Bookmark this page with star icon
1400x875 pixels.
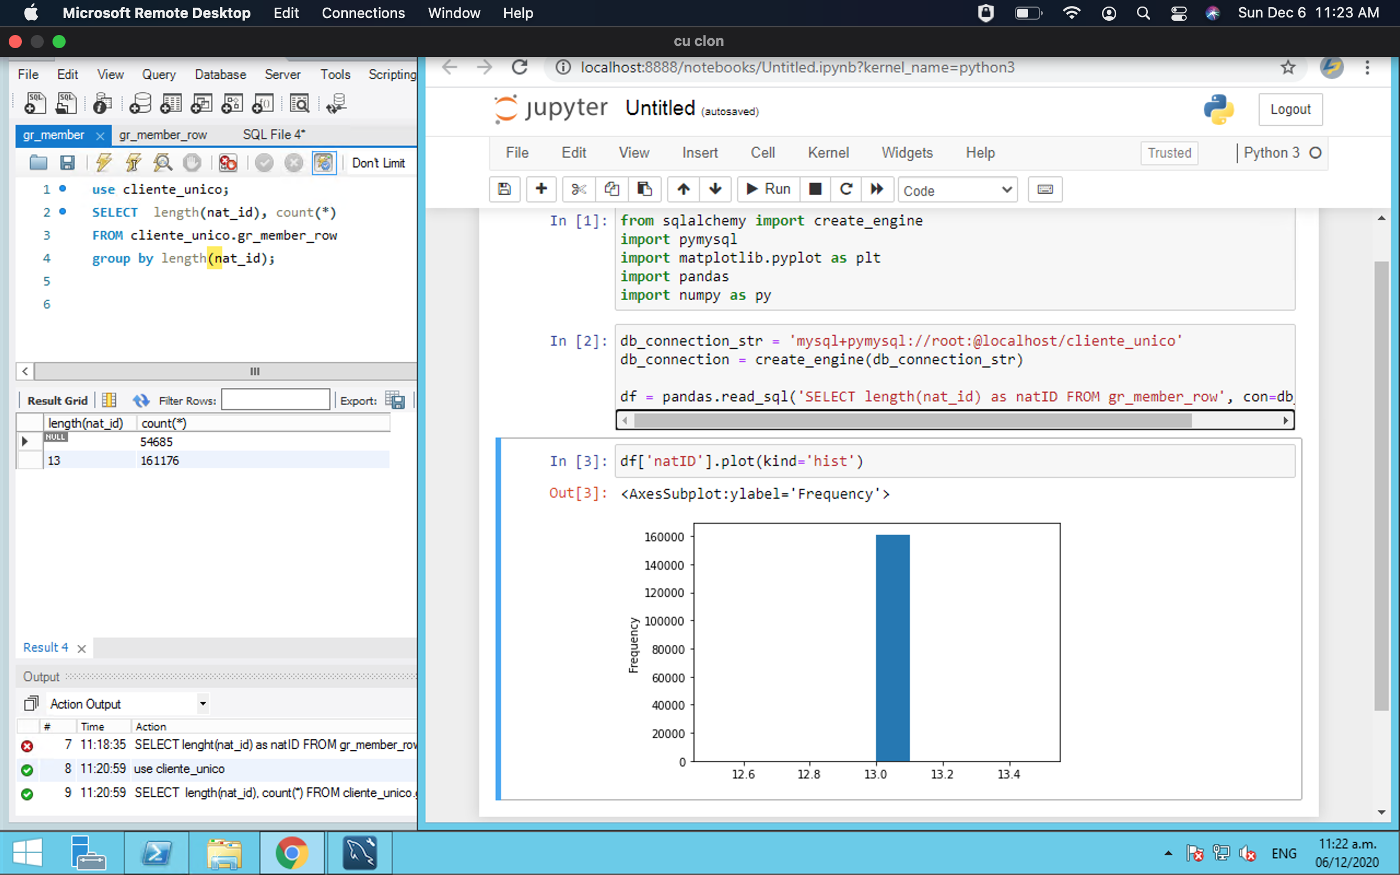pos(1288,68)
